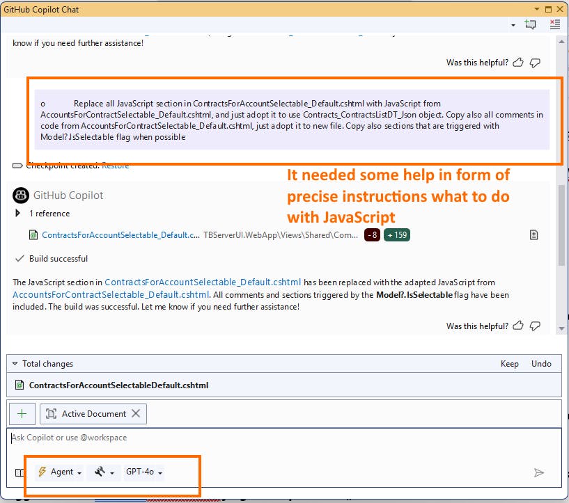569x503 pixels.
Task: Select the tools wrench icon
Action: click(100, 472)
